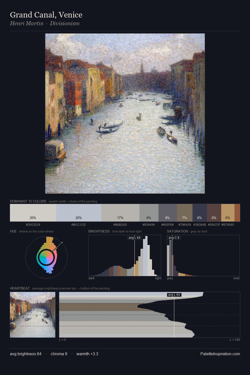
Task: Click the small painting thumbnail beside Heartbeat chart
Action: coord(32,315)
